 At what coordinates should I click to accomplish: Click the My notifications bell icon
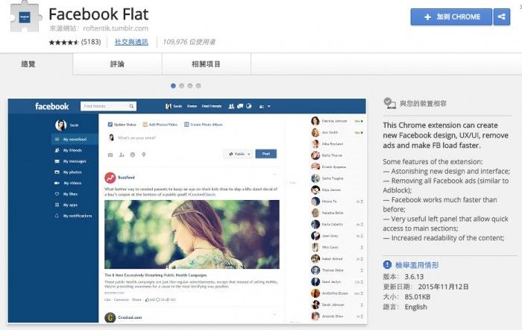click(x=57, y=216)
